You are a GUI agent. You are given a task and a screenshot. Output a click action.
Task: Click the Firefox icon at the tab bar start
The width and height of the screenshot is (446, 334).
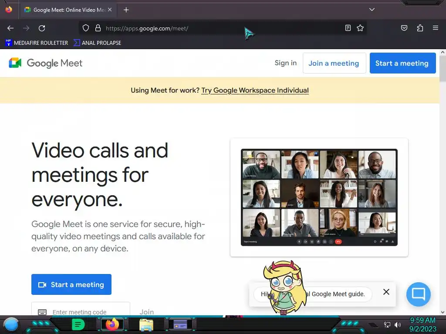9,10
